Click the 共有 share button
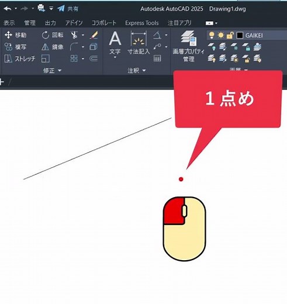Screen dimensions: 287x304 click(x=68, y=9)
